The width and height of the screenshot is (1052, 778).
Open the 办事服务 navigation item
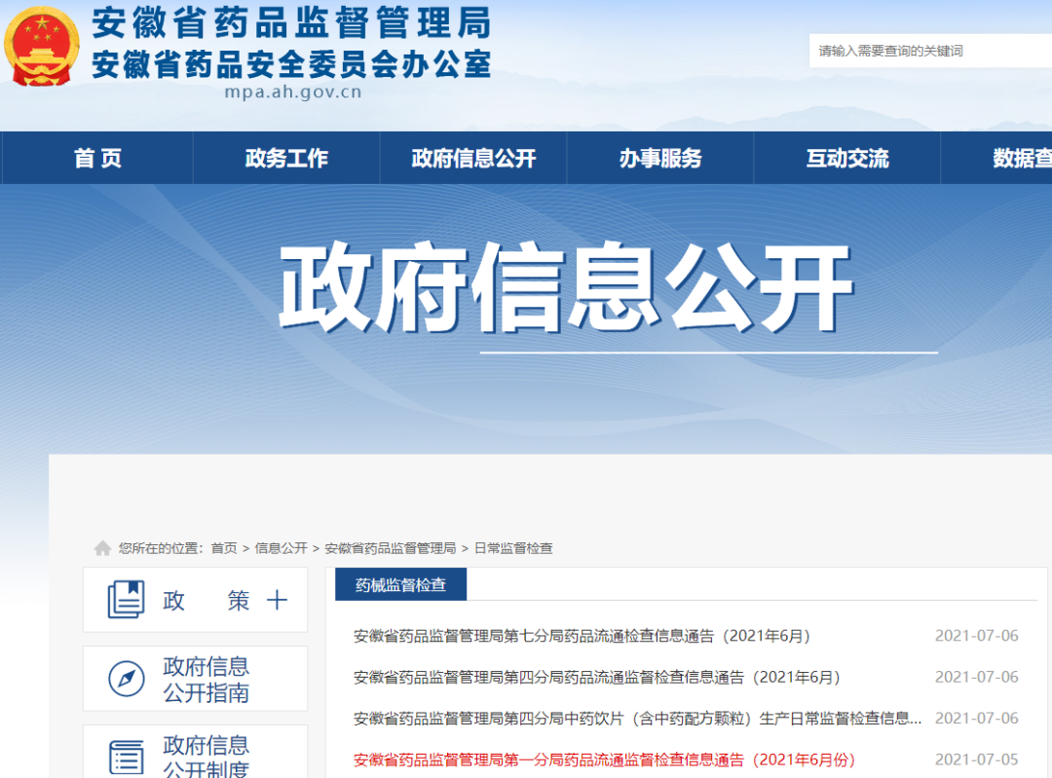coord(660,159)
